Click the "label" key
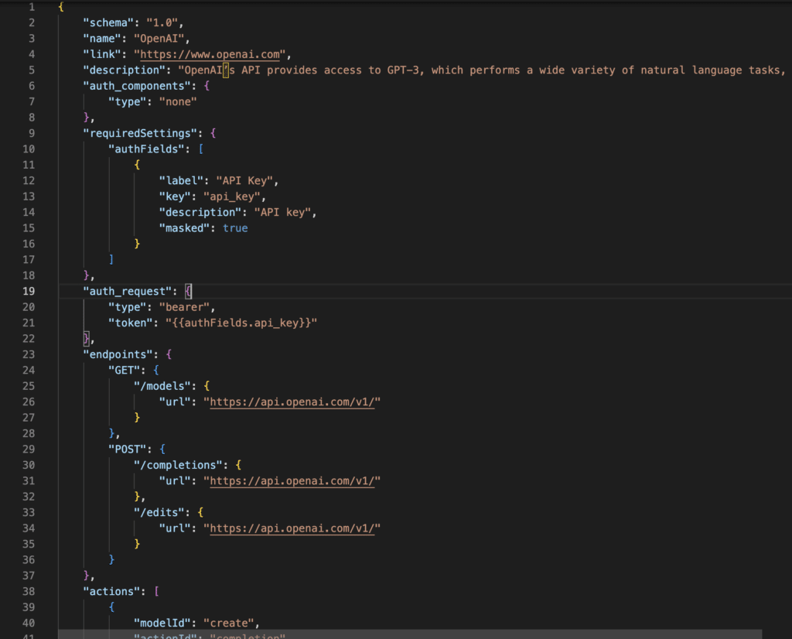This screenshot has width=792, height=639. (181, 181)
